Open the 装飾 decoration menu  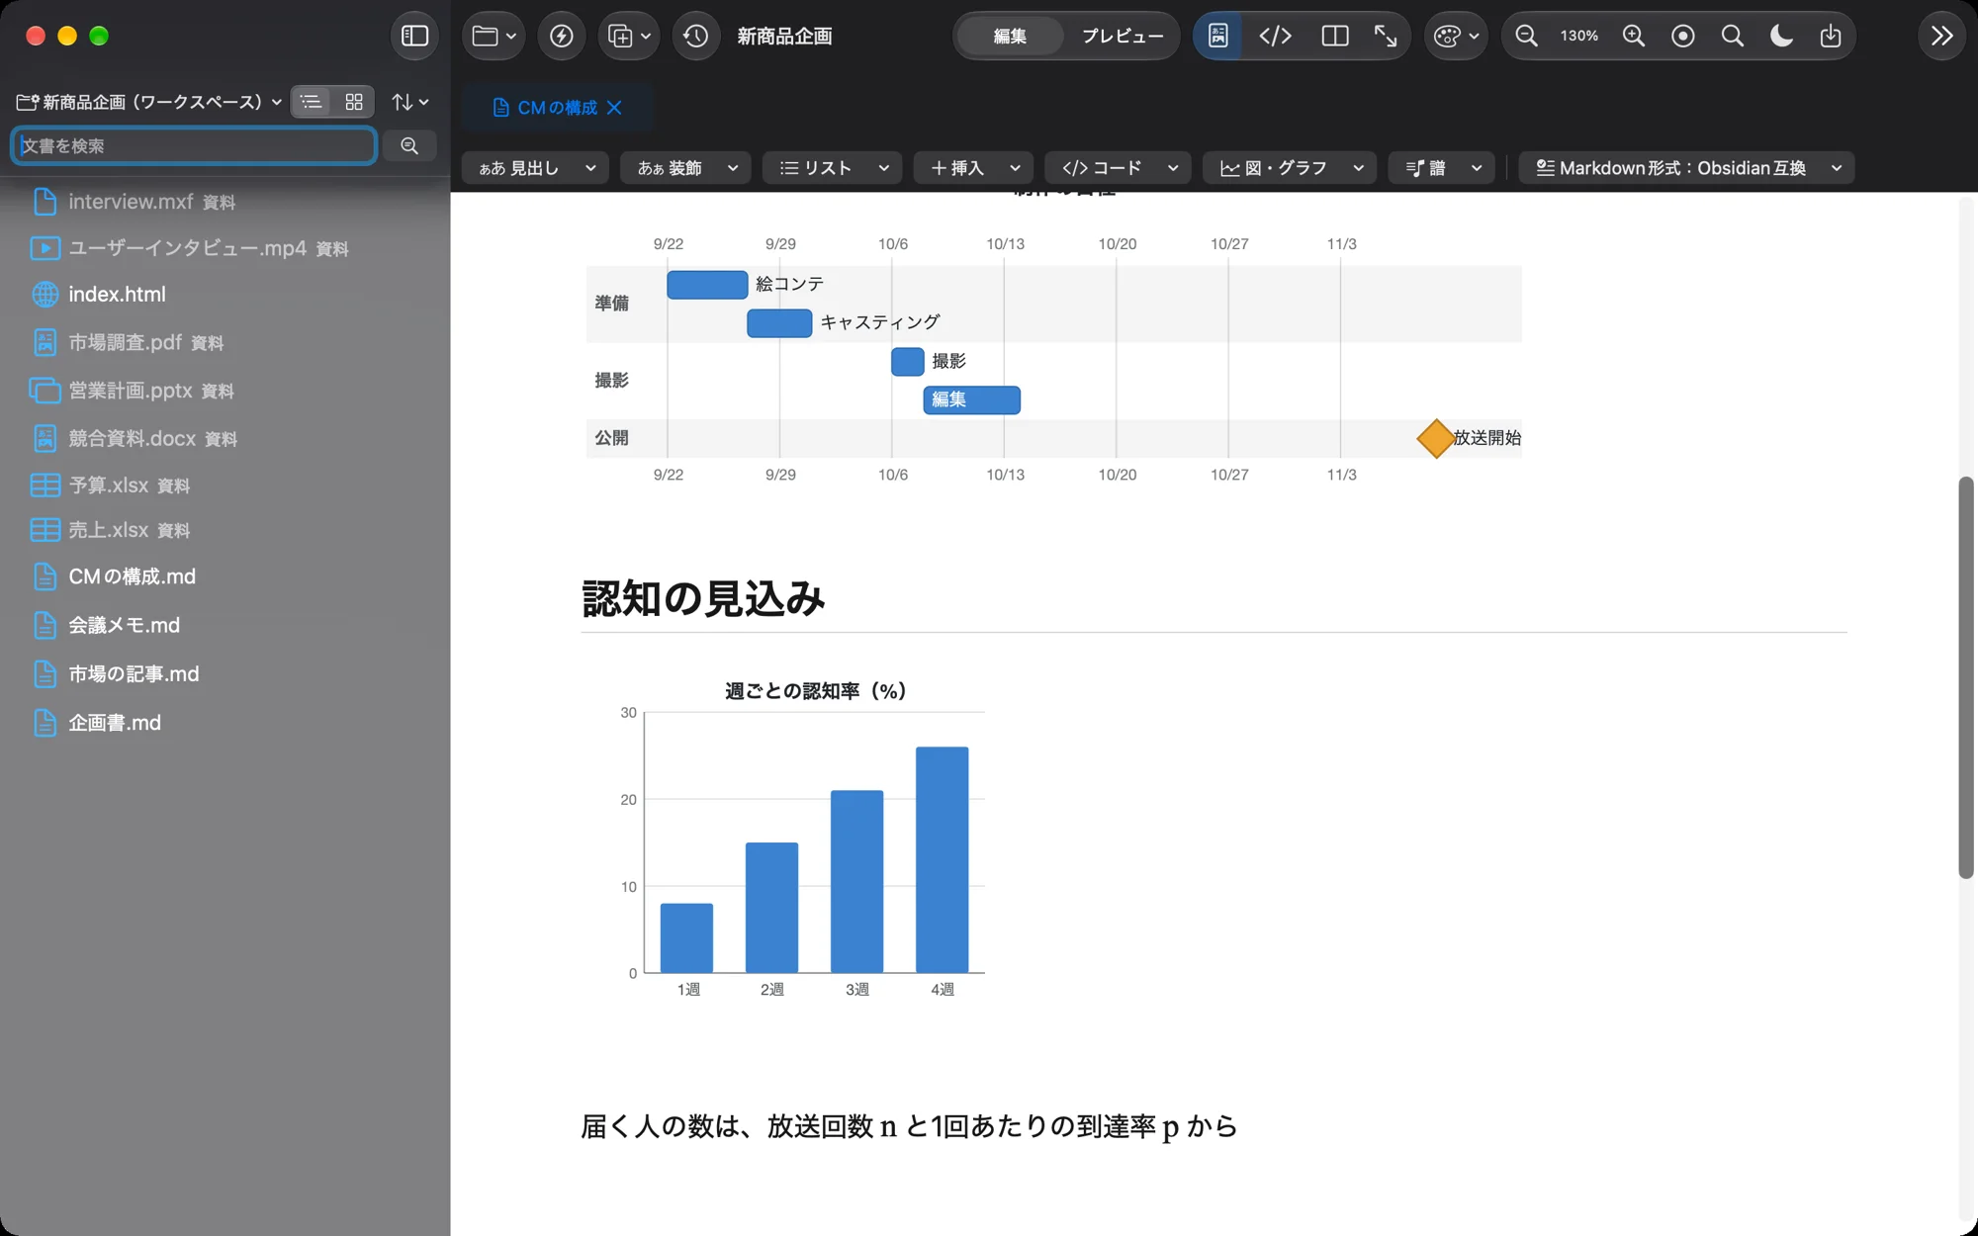(x=686, y=168)
